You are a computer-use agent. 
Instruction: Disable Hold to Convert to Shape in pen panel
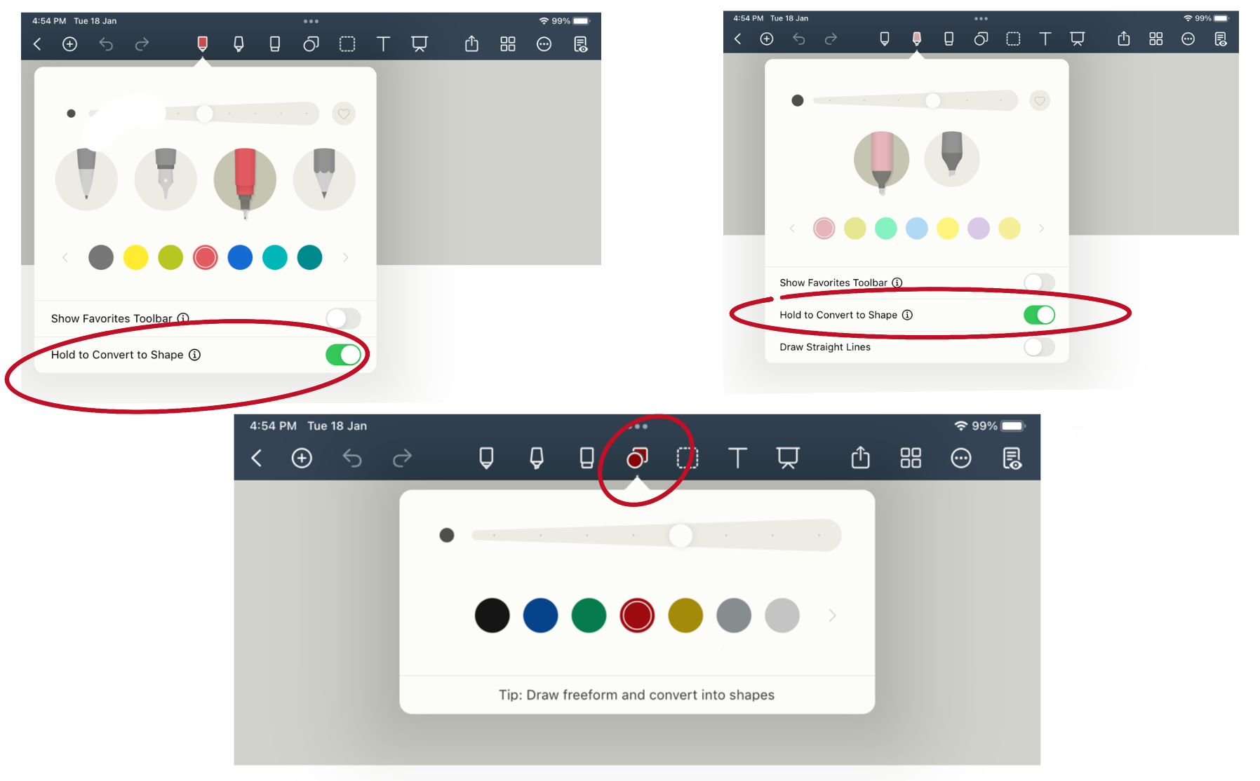pos(343,355)
